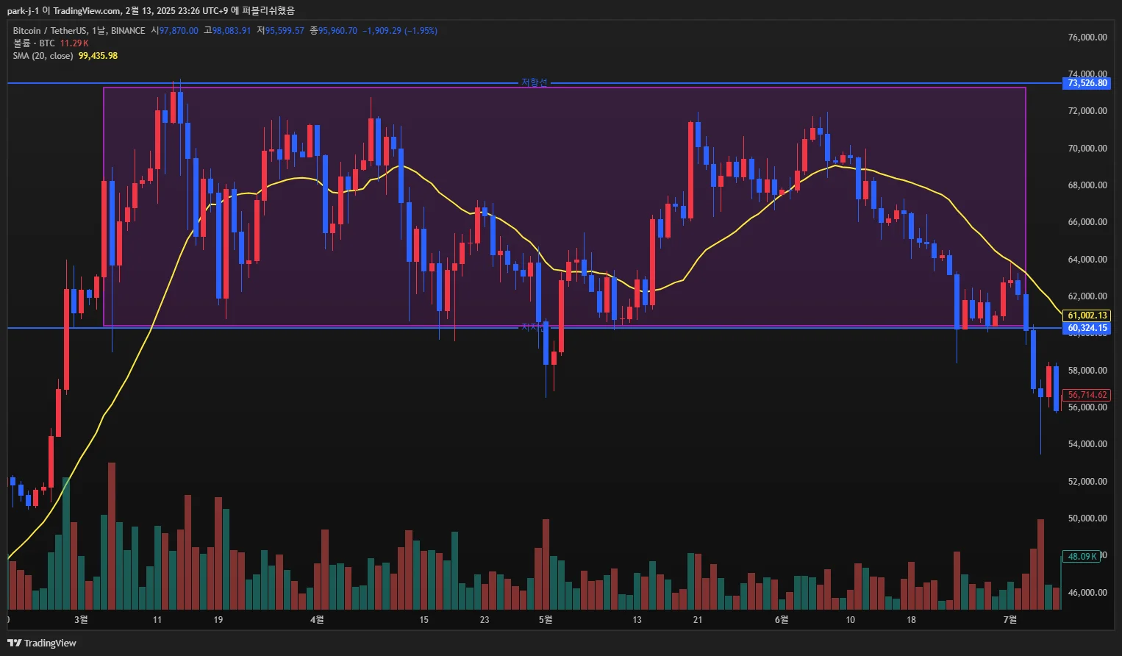Click the 54,000.00 price scale value
The height and width of the screenshot is (656, 1122).
1087,444
